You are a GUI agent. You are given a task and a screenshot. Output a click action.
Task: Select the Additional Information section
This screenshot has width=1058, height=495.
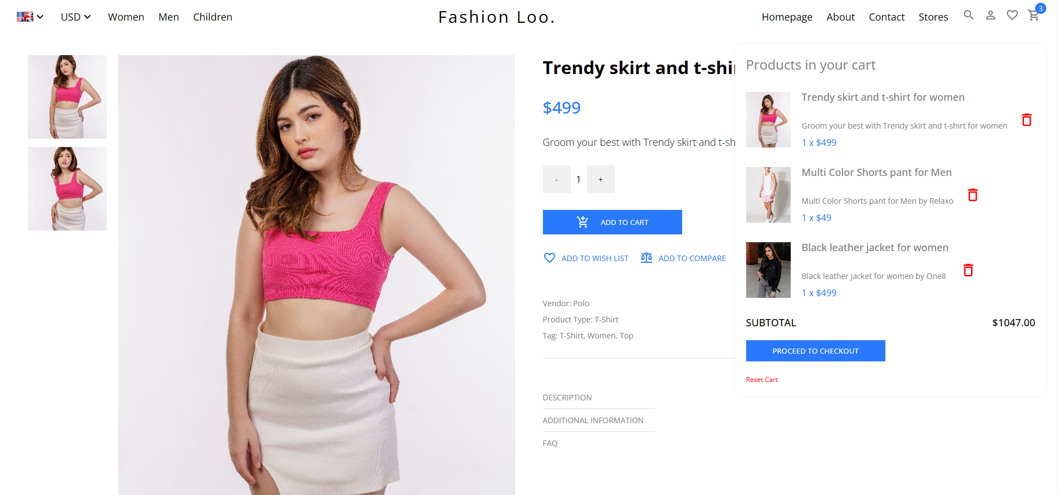pos(593,420)
